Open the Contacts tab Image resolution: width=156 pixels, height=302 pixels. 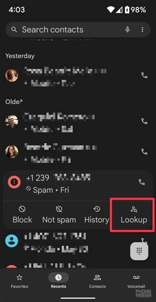(x=97, y=282)
